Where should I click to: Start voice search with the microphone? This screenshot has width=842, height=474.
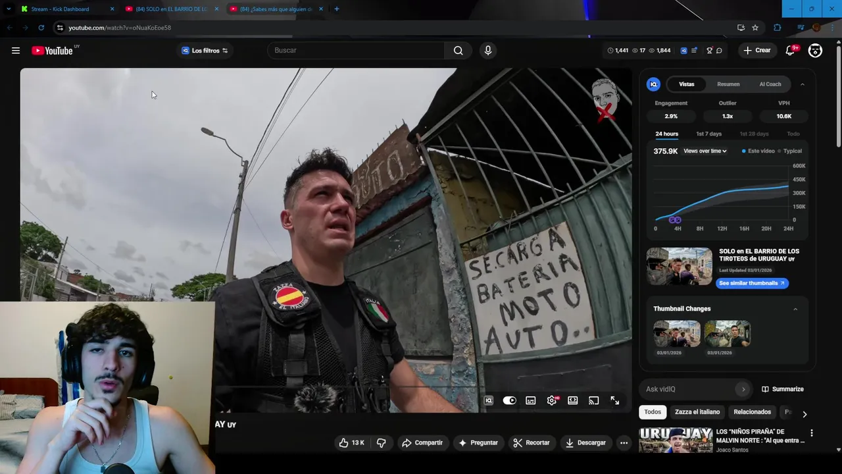487,51
